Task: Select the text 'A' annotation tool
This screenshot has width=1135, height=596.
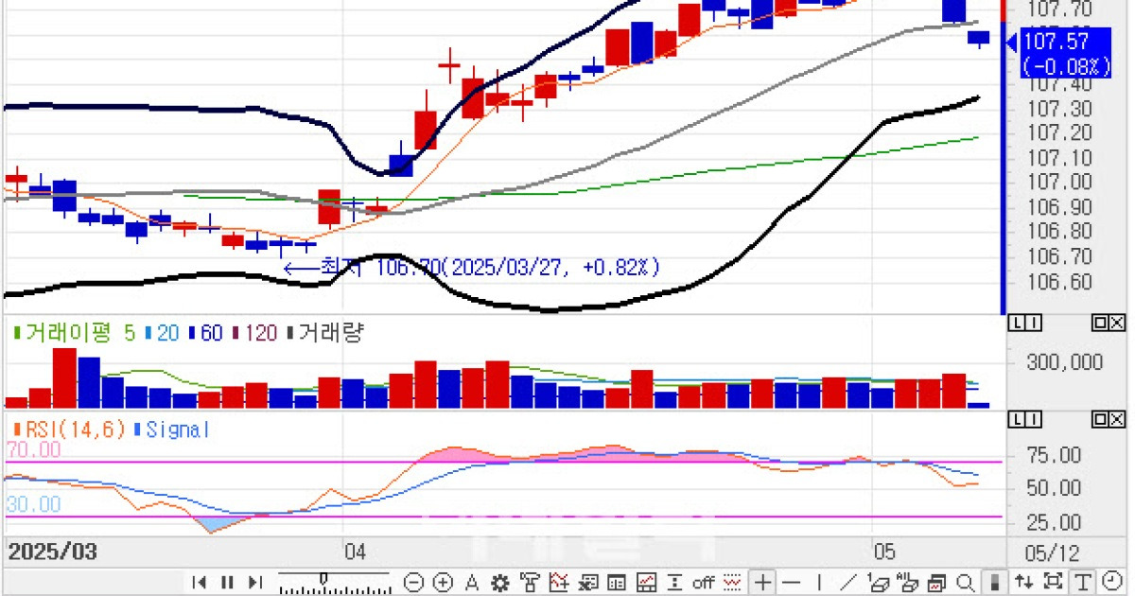Action: point(472,582)
